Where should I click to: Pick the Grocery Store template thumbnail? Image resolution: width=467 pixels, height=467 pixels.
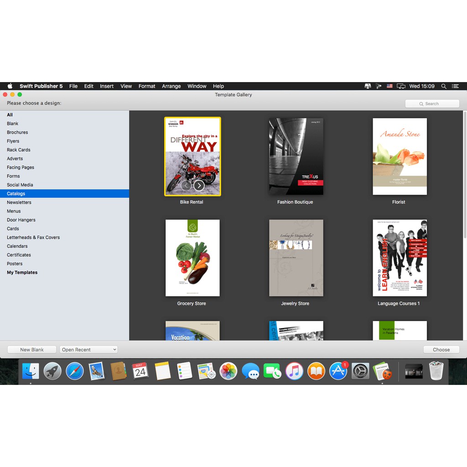point(192,258)
